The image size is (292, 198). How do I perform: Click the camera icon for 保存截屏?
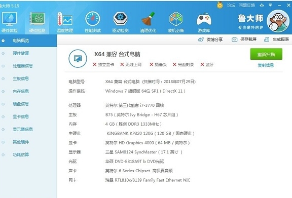pos(234,39)
